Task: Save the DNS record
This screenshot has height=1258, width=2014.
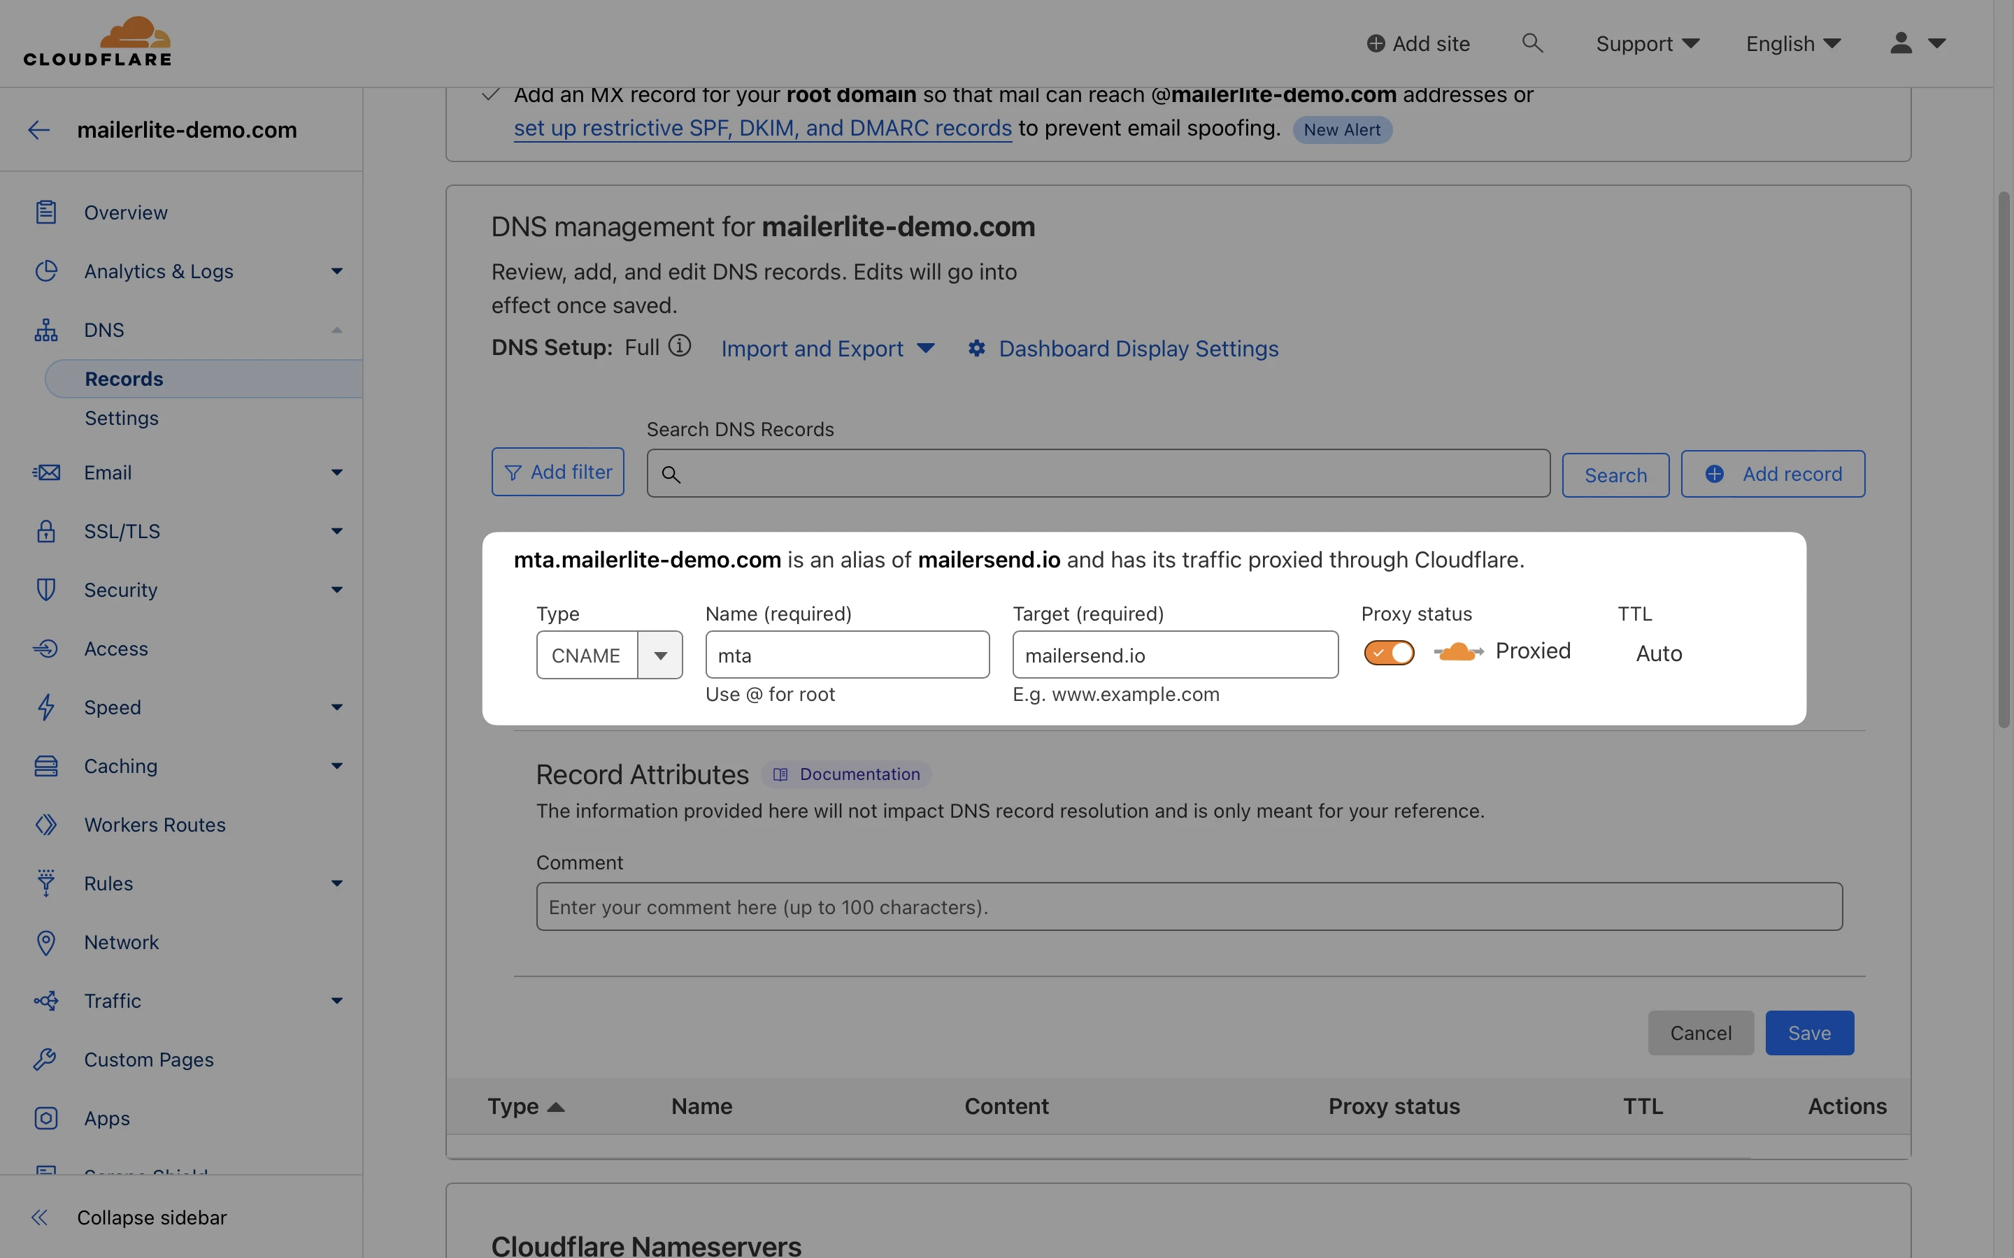Action: (1808, 1032)
